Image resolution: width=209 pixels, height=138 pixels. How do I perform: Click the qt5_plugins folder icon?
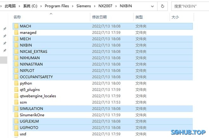[x=16, y=90]
